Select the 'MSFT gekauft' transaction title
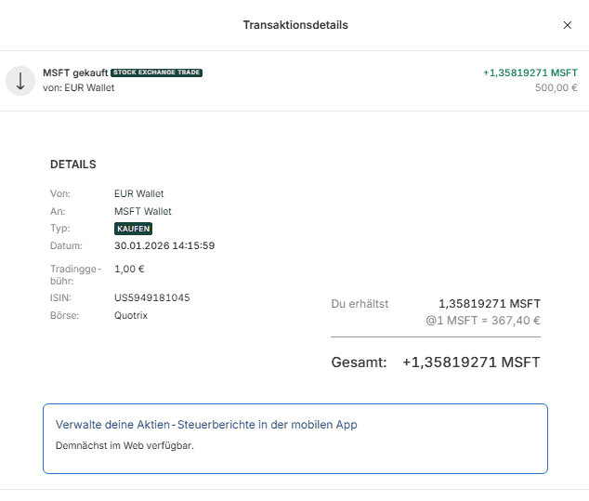 click(x=74, y=73)
